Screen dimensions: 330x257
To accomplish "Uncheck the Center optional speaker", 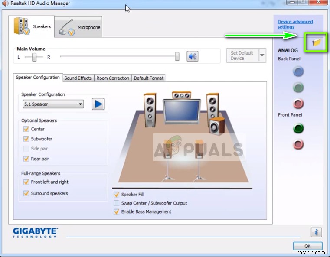I will [x=26, y=129].
